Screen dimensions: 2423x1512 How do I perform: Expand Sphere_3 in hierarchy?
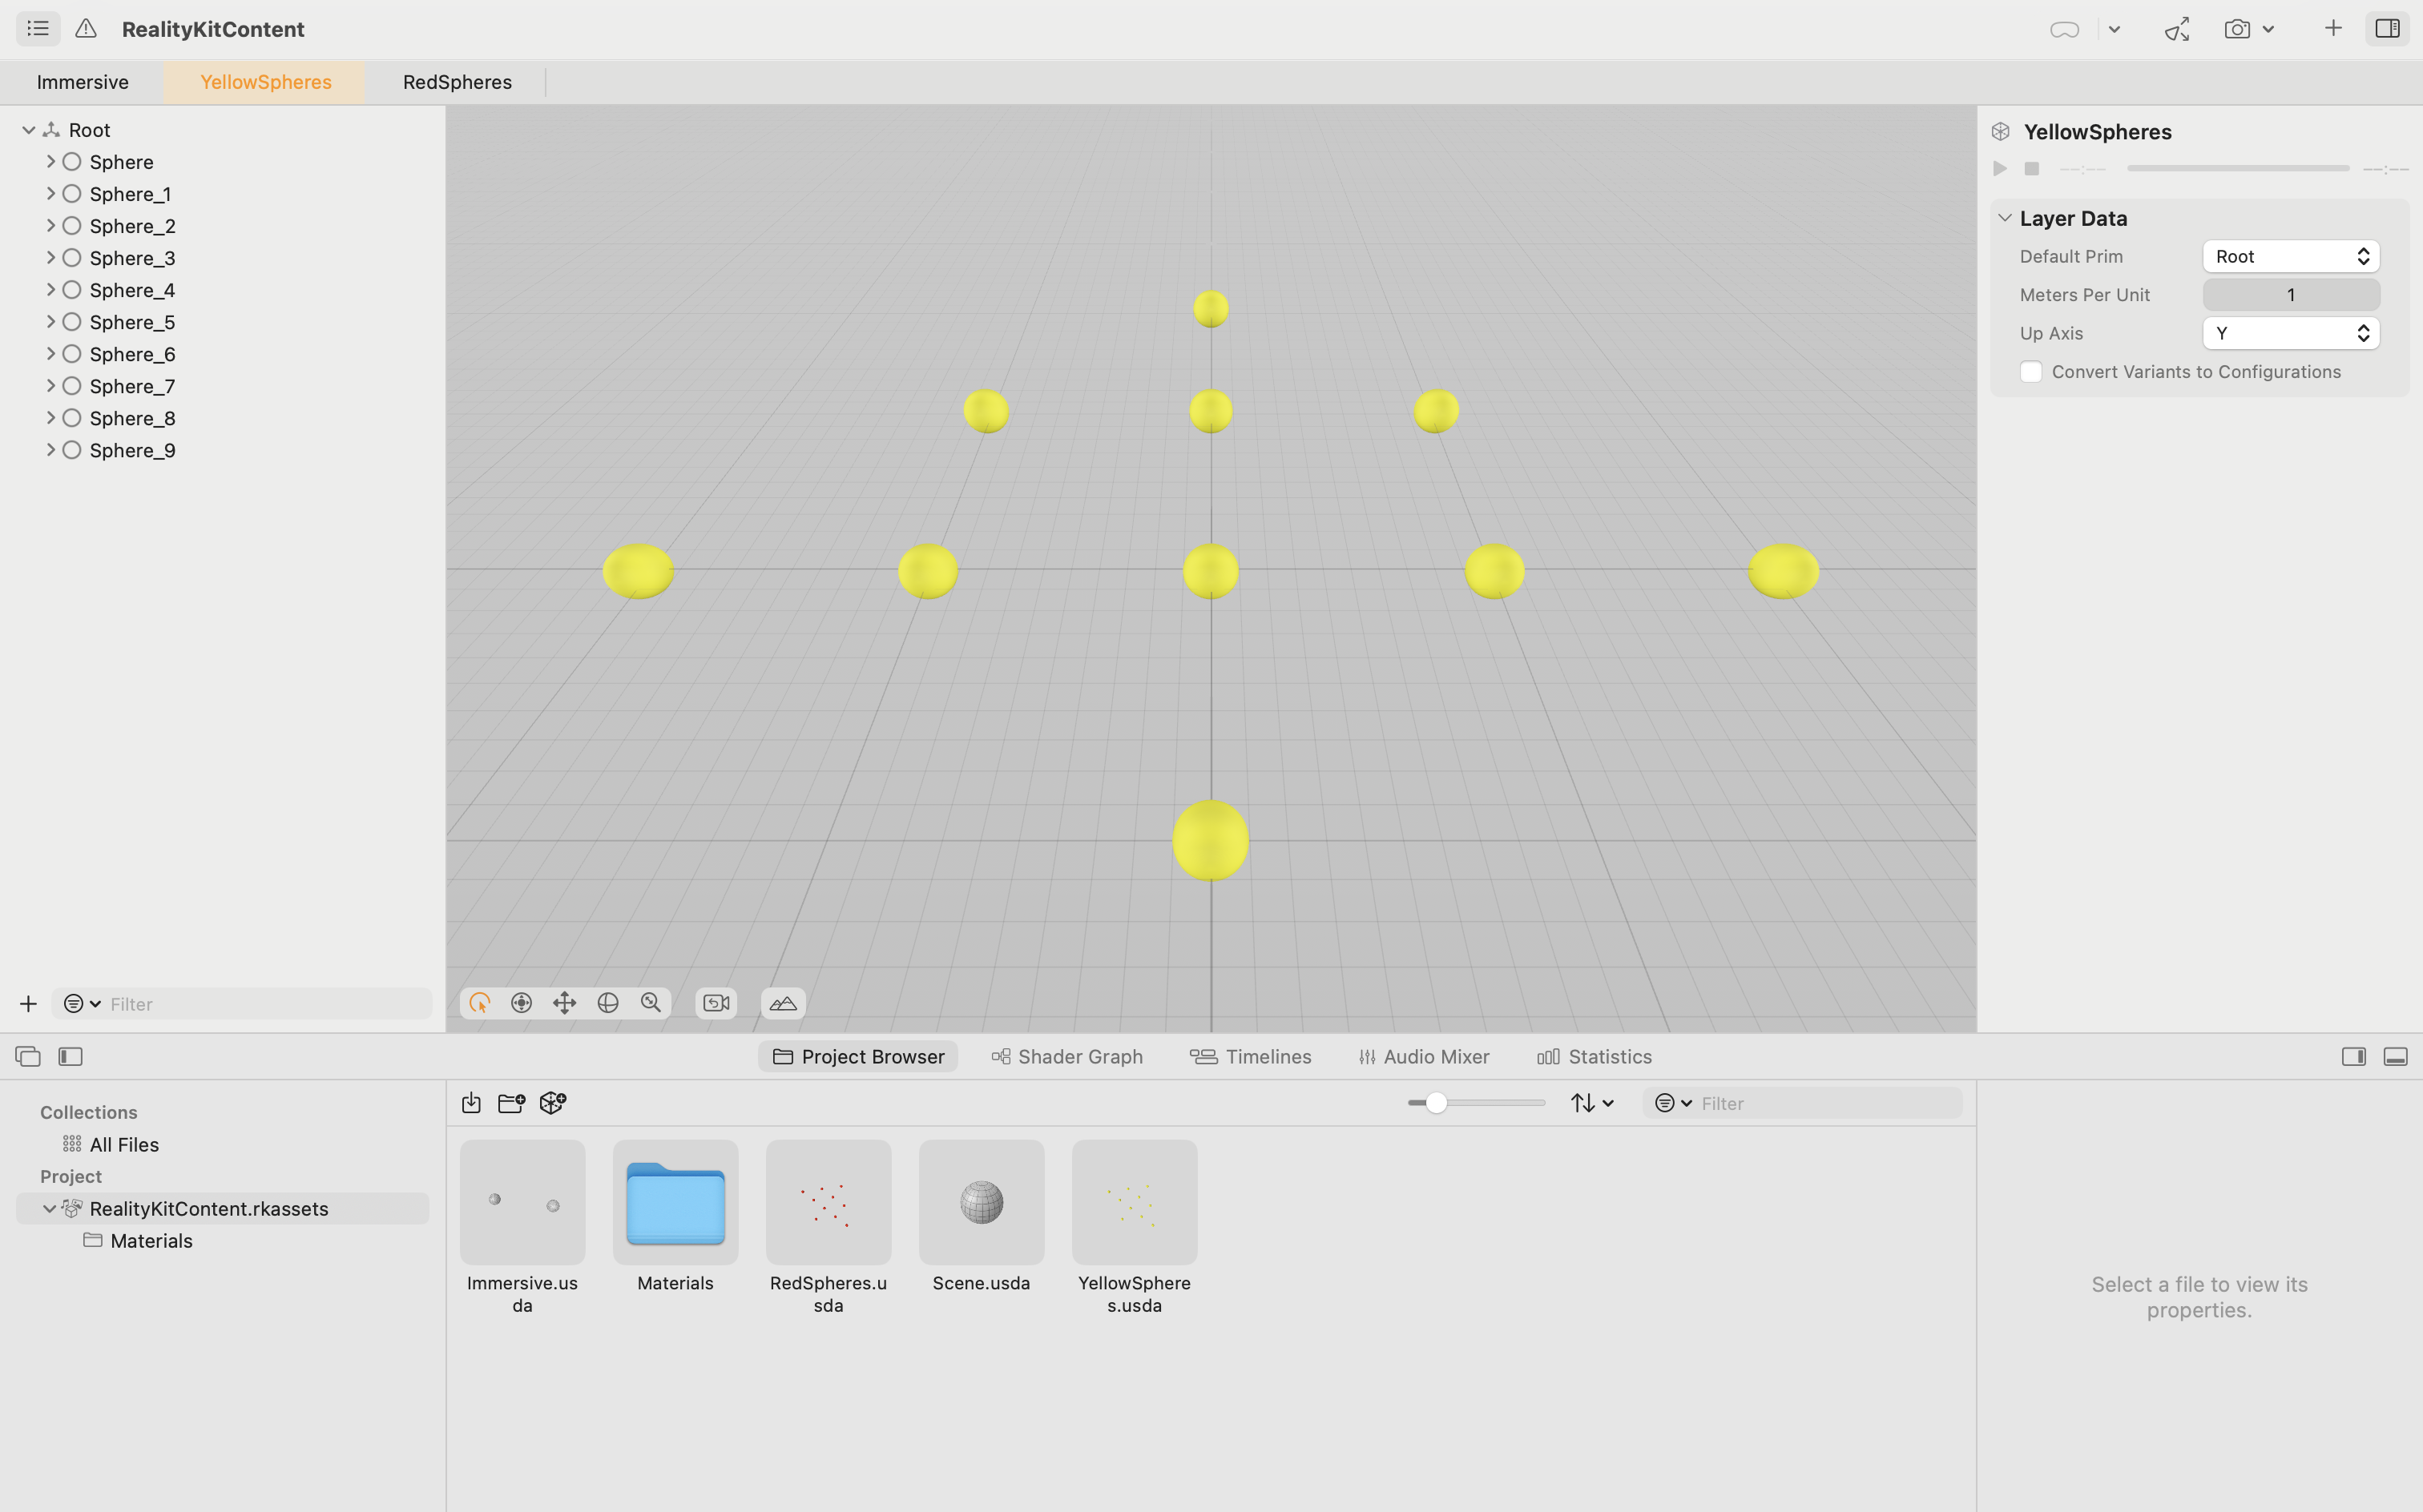pyautogui.click(x=50, y=257)
